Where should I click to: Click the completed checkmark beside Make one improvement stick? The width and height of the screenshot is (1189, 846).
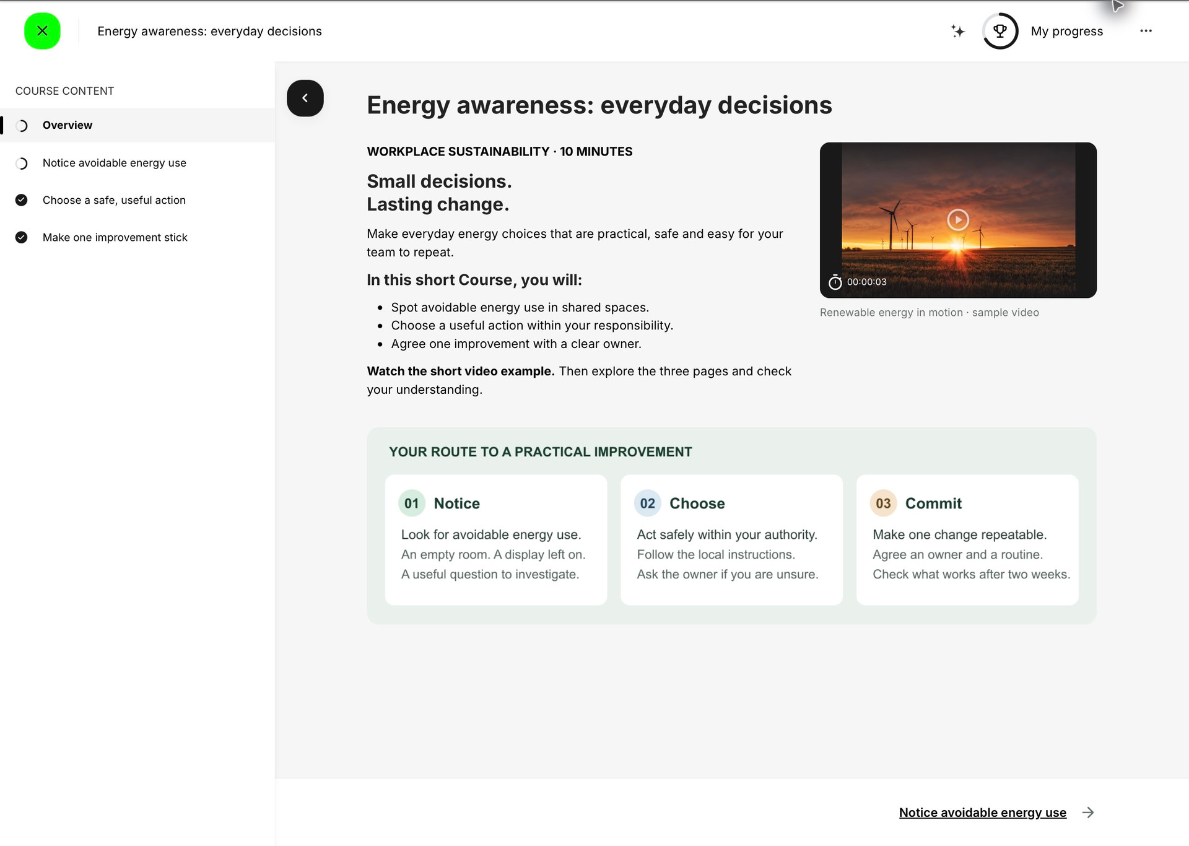22,237
